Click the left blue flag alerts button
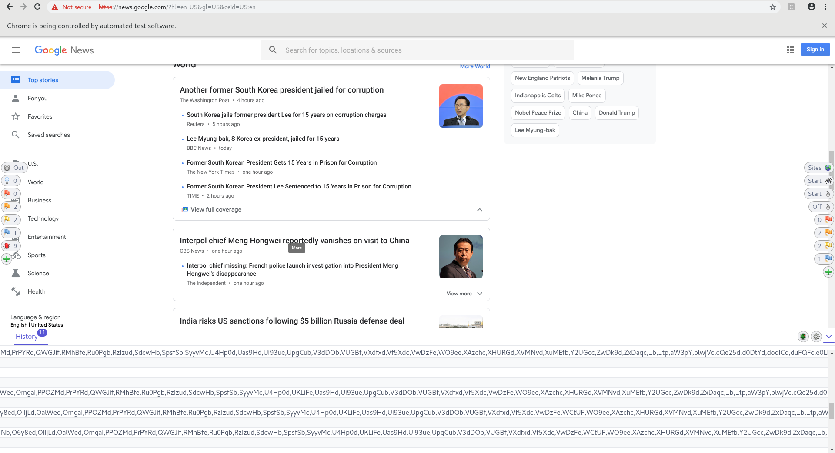The image size is (835, 453). click(11, 233)
